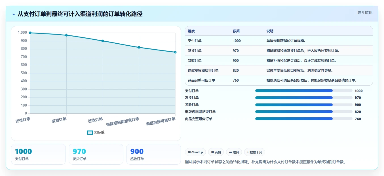384x176 pixels.
Task: Click the 支付订单 data point on chart
Action: tap(30, 33)
